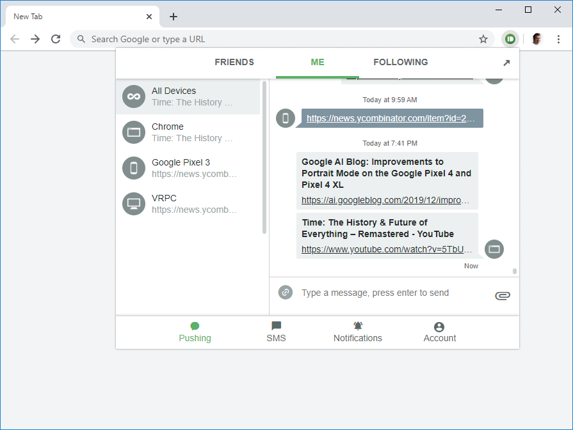
Task: Click the 'Now' timestamp label
Action: tap(471, 266)
